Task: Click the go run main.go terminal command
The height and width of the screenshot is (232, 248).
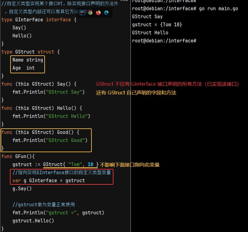Action: point(218,9)
